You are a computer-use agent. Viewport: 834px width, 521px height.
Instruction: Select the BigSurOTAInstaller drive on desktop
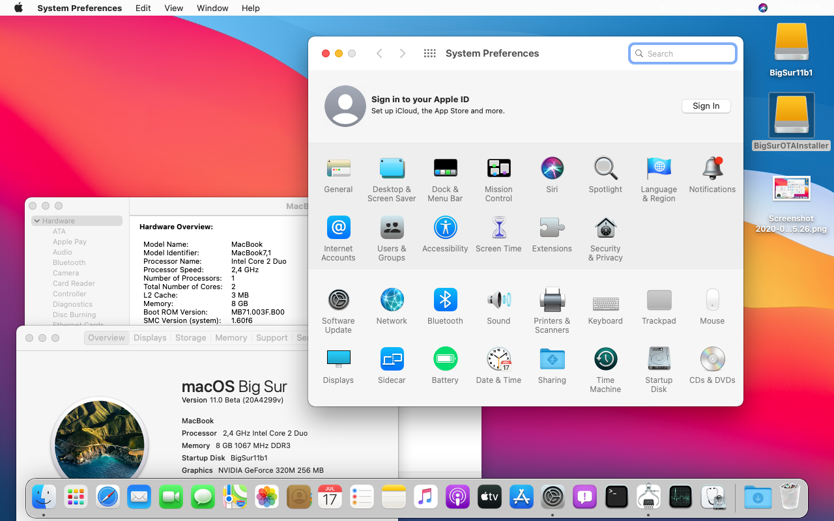[791, 122]
